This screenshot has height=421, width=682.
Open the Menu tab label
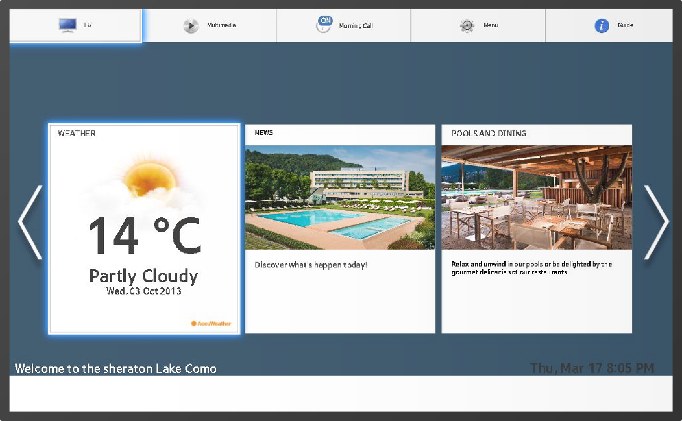pyautogui.click(x=491, y=25)
